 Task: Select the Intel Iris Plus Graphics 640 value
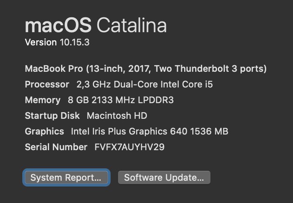[129, 131]
